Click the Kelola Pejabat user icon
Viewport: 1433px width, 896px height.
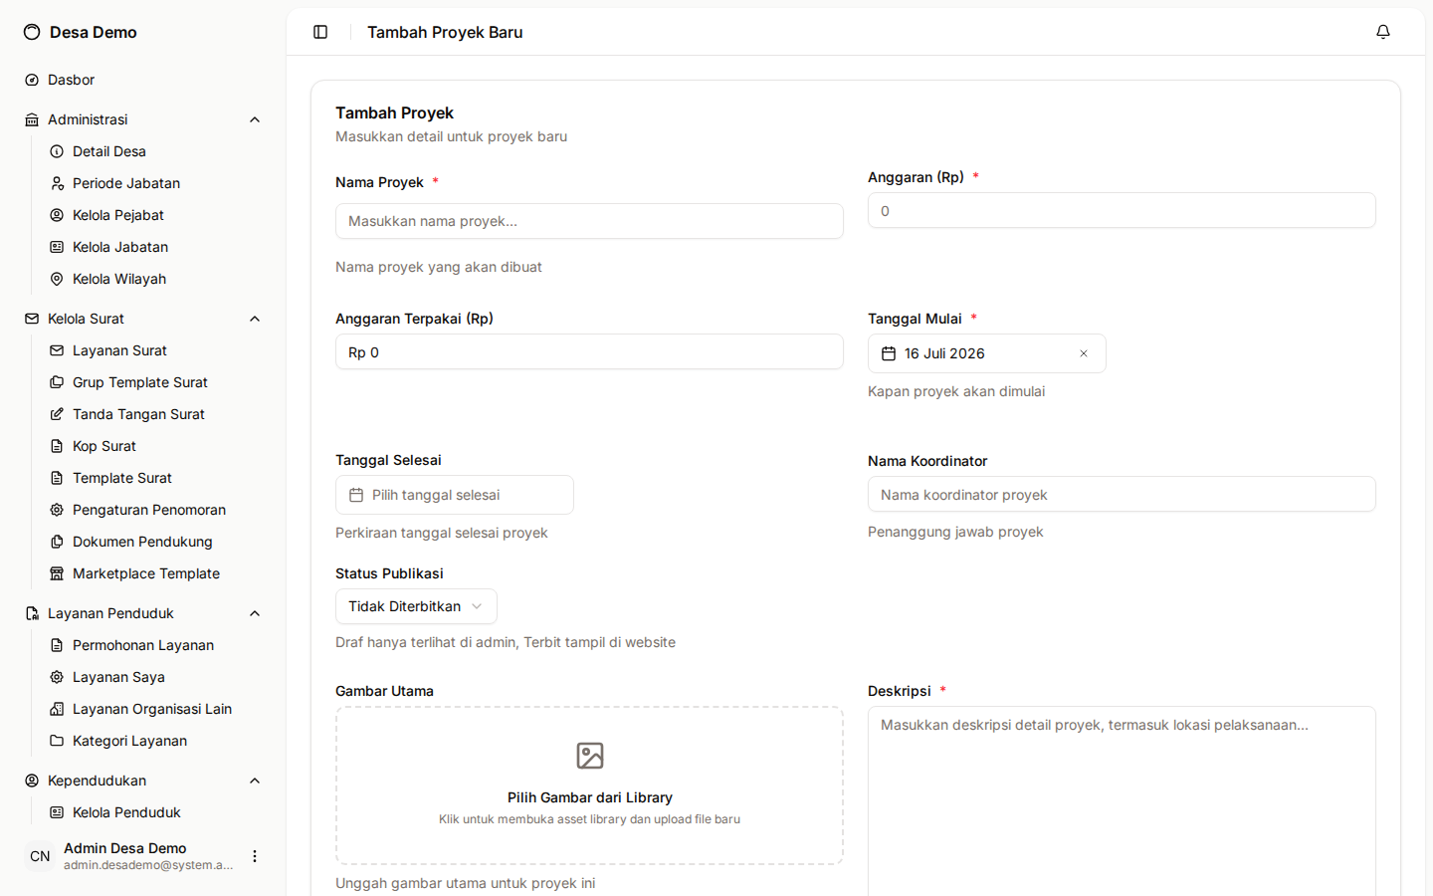[57, 215]
